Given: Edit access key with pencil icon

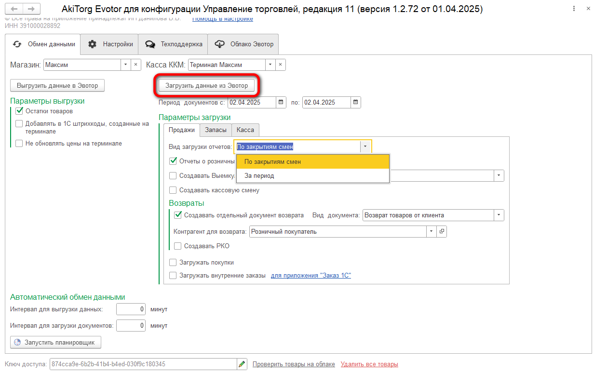Looking at the screenshot, I should tap(243, 364).
